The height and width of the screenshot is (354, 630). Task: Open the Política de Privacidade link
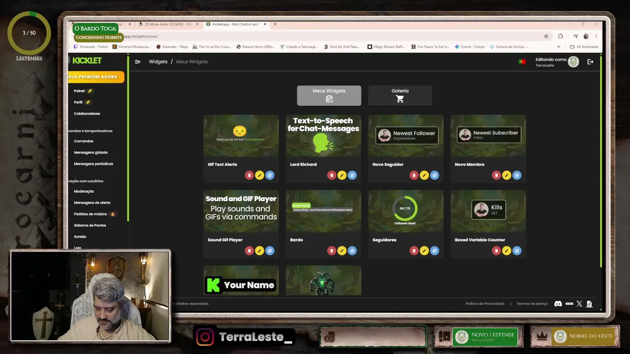coord(485,304)
